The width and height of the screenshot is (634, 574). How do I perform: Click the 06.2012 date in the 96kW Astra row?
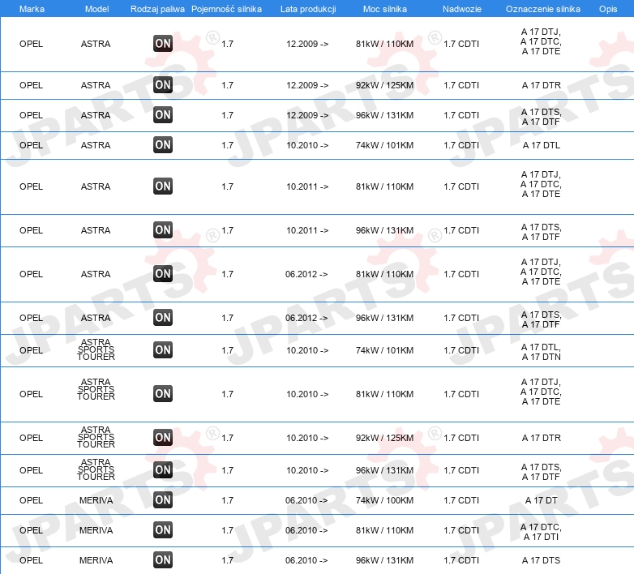306,318
